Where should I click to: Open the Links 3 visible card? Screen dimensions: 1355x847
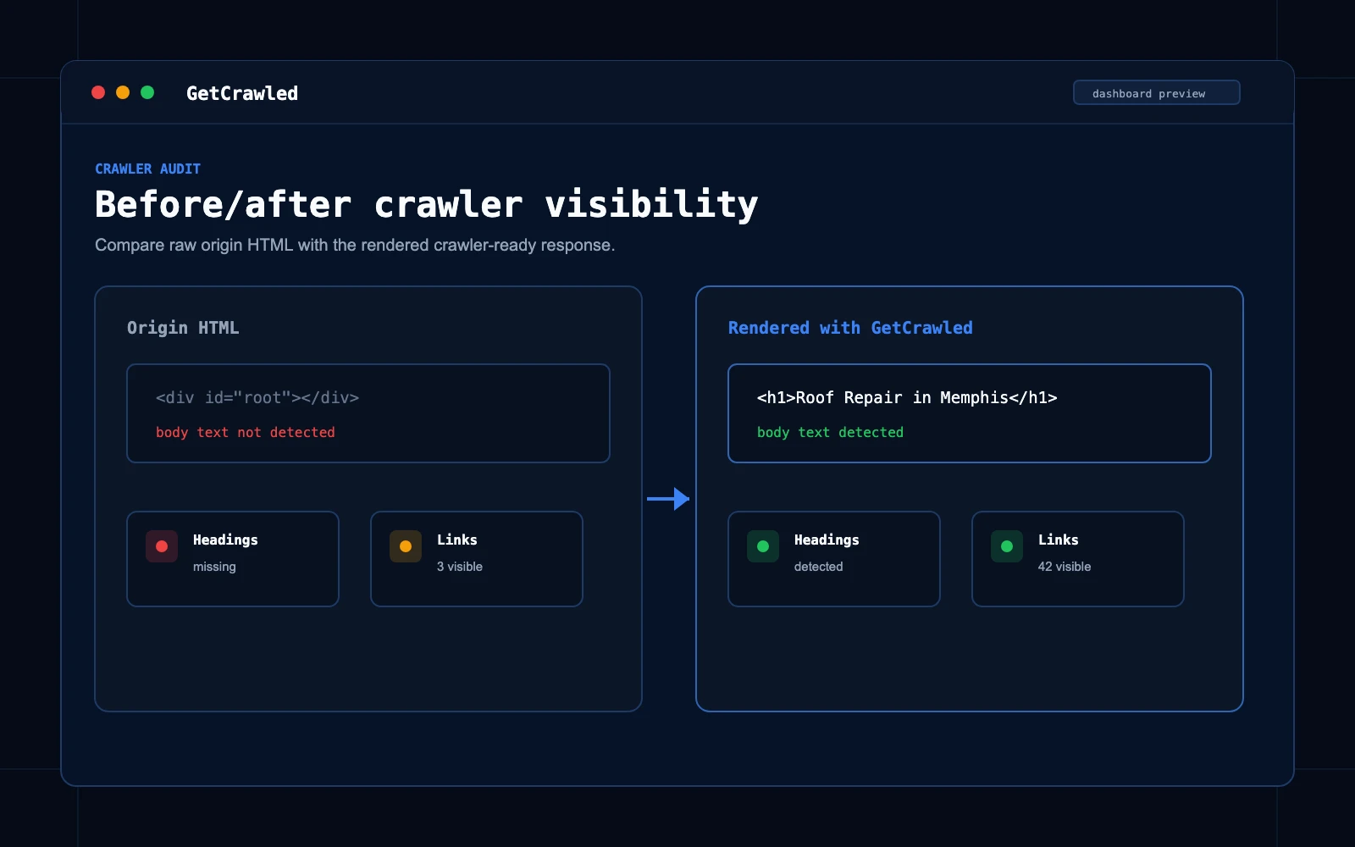coord(477,559)
